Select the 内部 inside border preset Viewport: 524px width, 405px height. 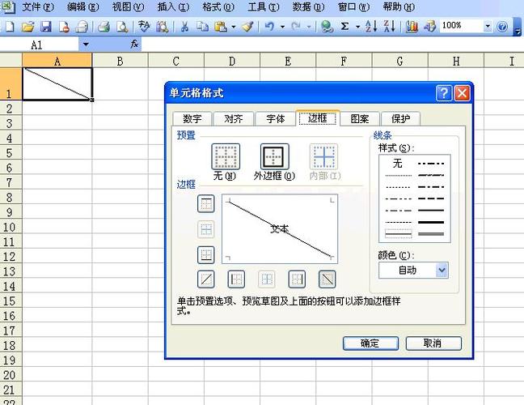[323, 156]
